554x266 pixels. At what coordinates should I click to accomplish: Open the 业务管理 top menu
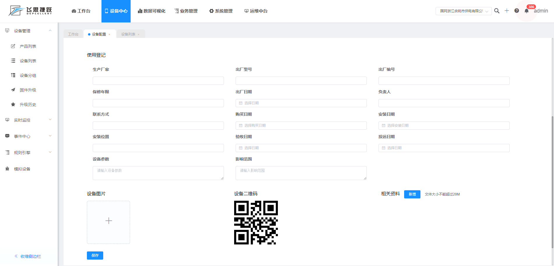coord(186,11)
